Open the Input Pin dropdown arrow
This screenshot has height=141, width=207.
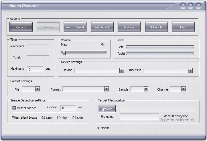click(190, 70)
